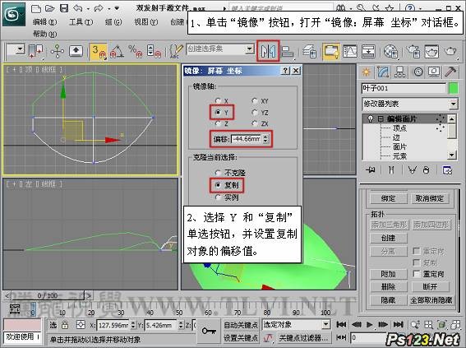Open the Create panel tab
Image resolution: width=466 pixels, height=348 pixels.
(x=367, y=72)
